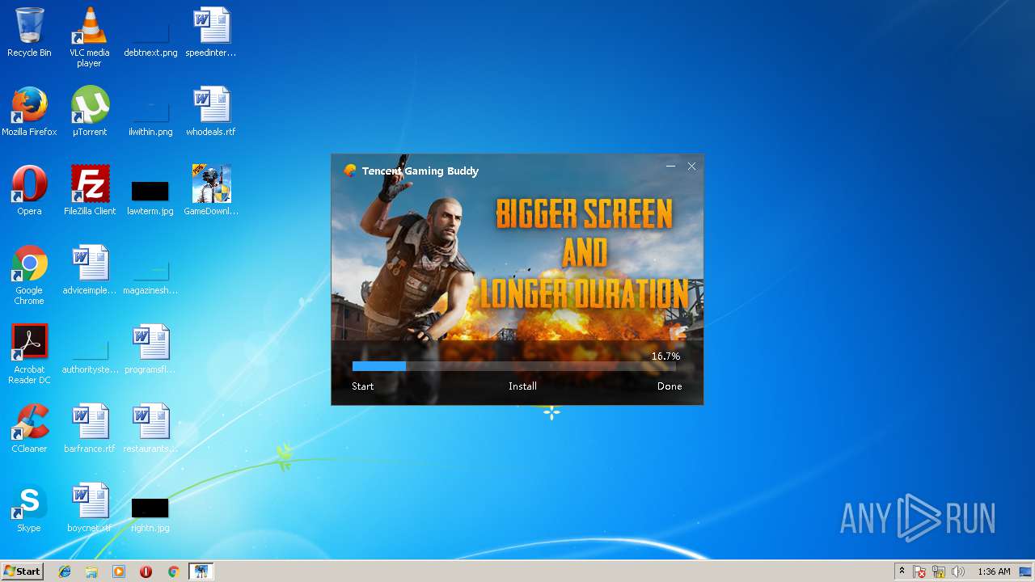The width and height of the screenshot is (1035, 582).
Task: Select the programsfl... Word document
Action: click(150, 349)
